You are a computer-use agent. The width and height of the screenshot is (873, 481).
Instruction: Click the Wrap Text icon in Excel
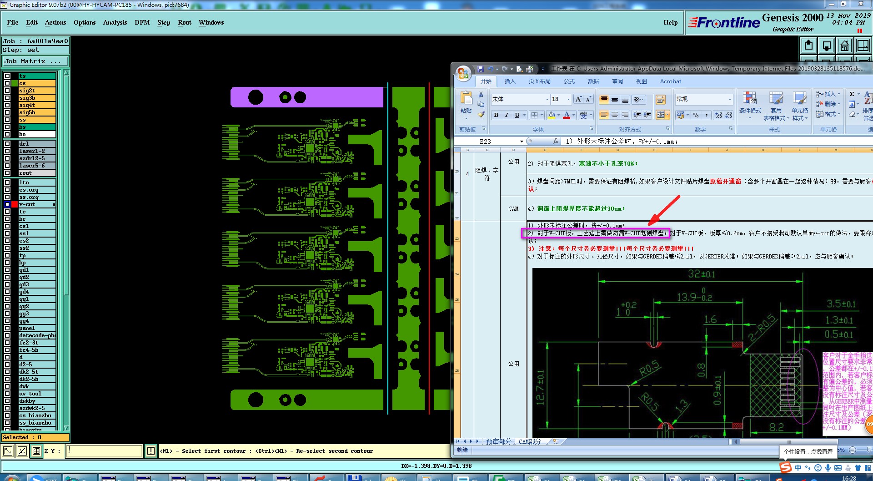click(661, 99)
